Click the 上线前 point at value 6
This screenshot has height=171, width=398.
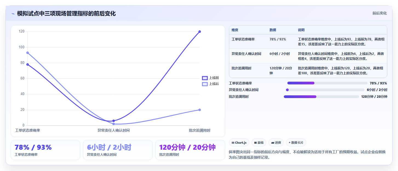(x=114, y=121)
